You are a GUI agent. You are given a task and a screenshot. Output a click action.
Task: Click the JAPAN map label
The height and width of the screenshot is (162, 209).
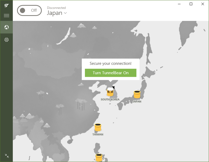point(137,101)
